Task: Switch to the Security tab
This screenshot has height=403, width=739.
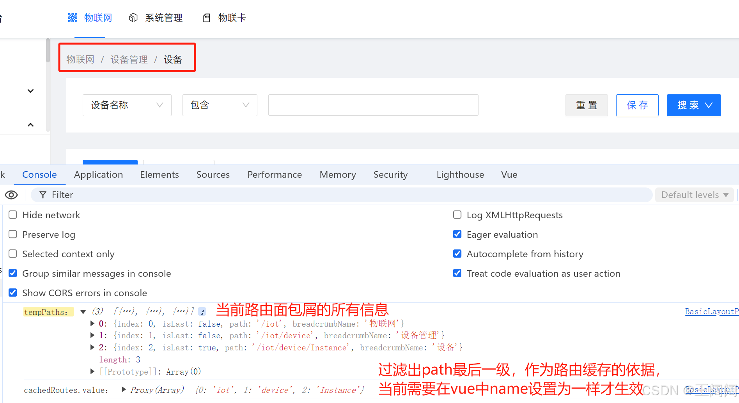Action: [x=390, y=175]
